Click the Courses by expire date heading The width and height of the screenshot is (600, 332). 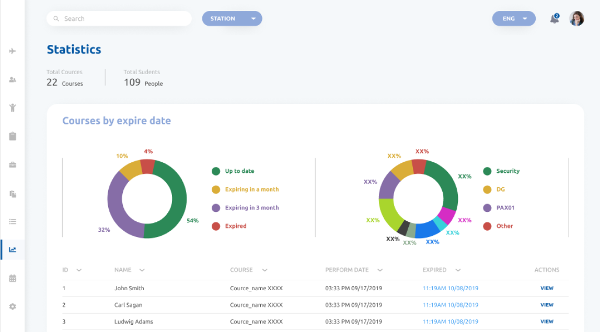[117, 121]
